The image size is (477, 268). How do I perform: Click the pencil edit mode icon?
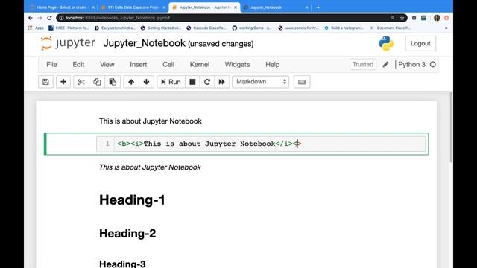[385, 65]
